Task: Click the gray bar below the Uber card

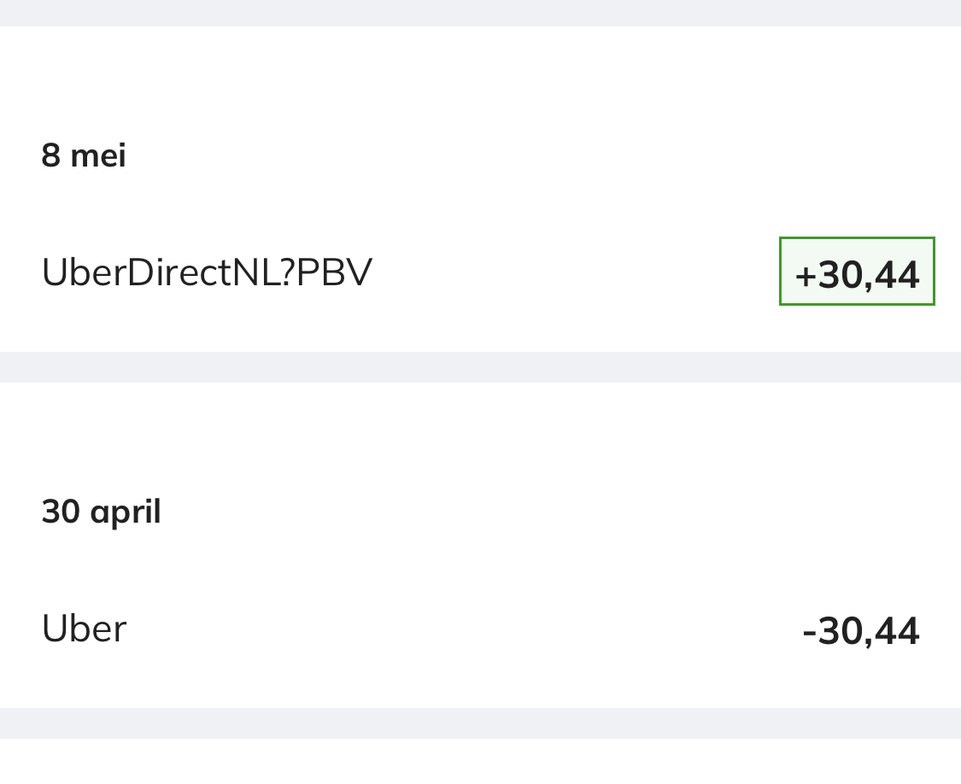Action: [480, 723]
